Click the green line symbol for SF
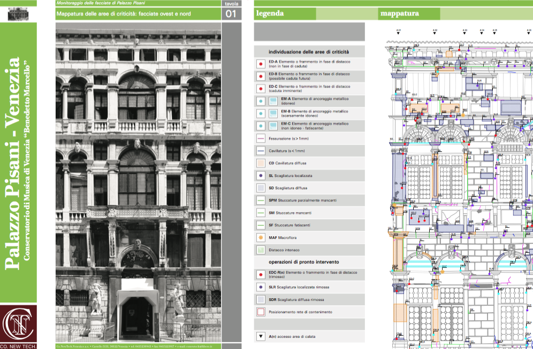The width and height of the screenshot is (533, 349). click(x=261, y=225)
